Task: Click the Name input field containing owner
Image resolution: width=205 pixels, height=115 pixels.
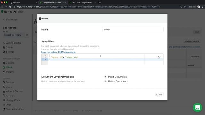Action: click(133, 30)
